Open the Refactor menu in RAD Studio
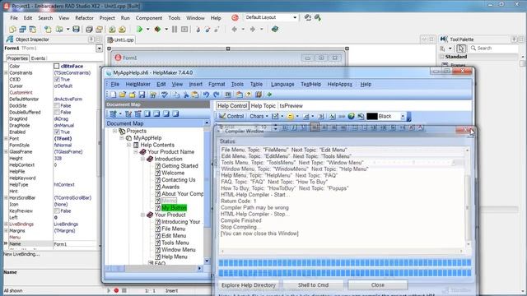Image resolution: width=527 pixels, height=296 pixels. pos(84,18)
